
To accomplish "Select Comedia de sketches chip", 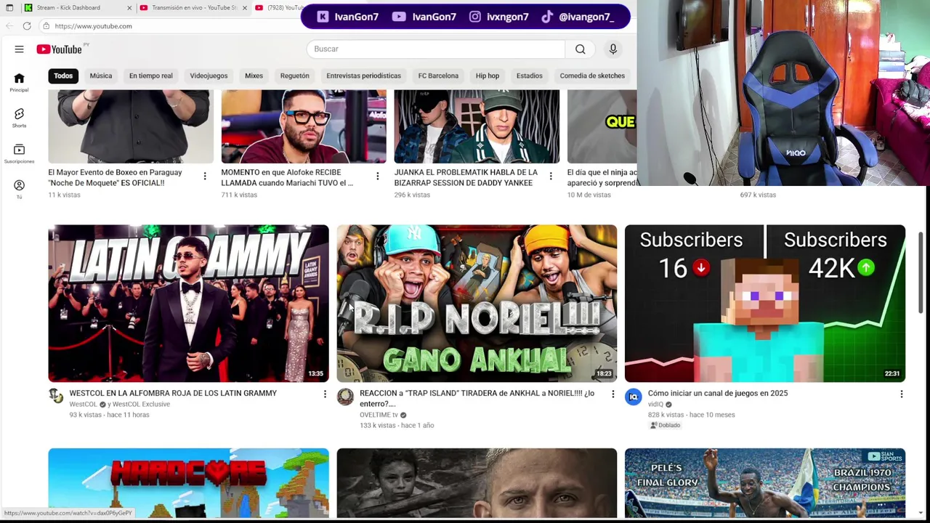I will pos(592,76).
